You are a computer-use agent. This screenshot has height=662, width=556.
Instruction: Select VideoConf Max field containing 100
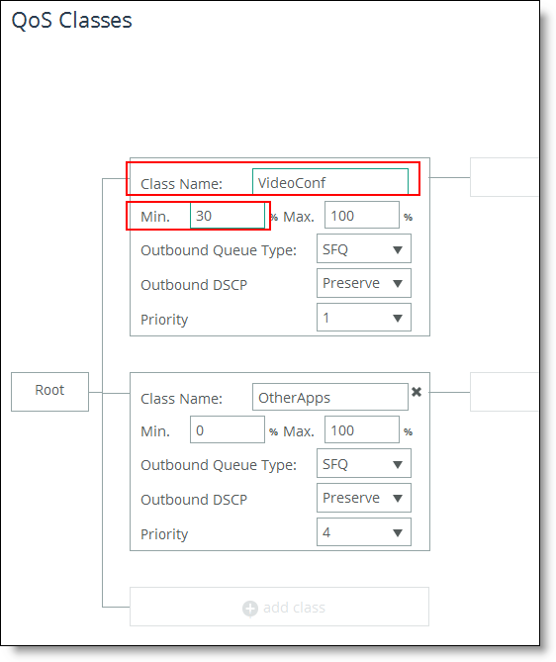click(362, 215)
